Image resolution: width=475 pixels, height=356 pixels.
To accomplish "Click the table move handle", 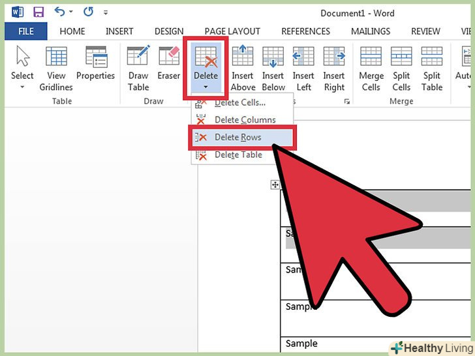I will click(x=275, y=185).
